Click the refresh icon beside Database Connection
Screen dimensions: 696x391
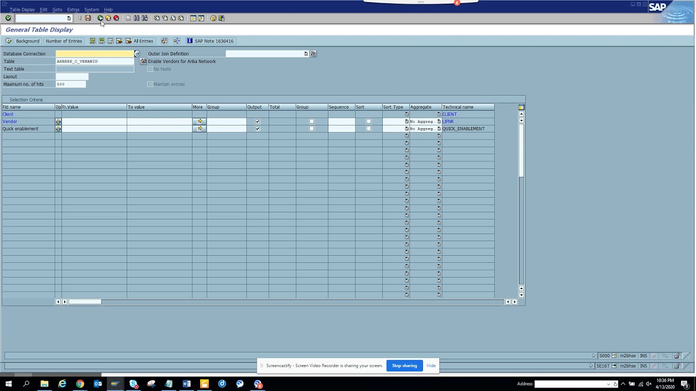coord(137,54)
